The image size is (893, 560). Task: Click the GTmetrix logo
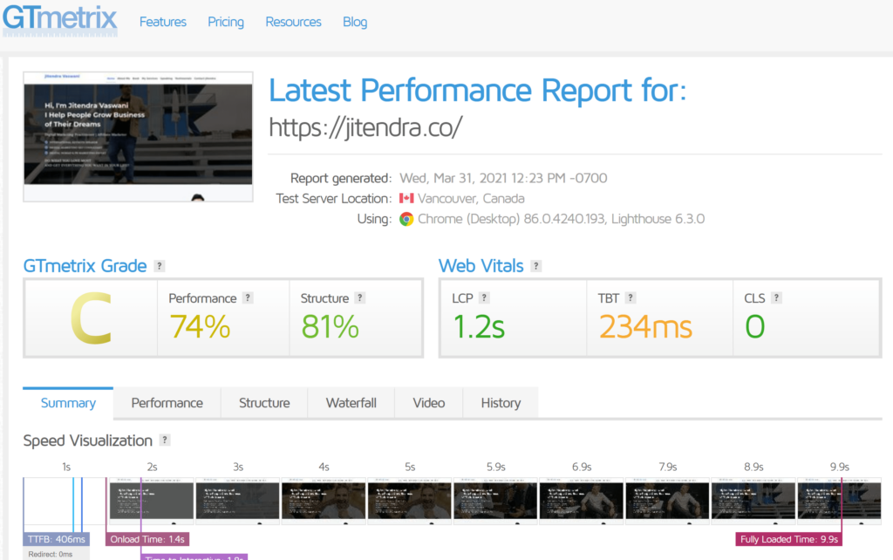tap(61, 20)
